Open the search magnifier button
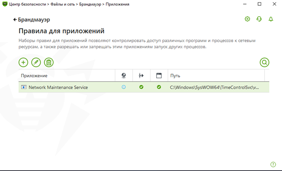This screenshot has width=282, height=171. coord(264,62)
